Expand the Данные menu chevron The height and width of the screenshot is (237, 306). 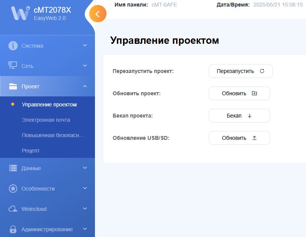(85, 168)
